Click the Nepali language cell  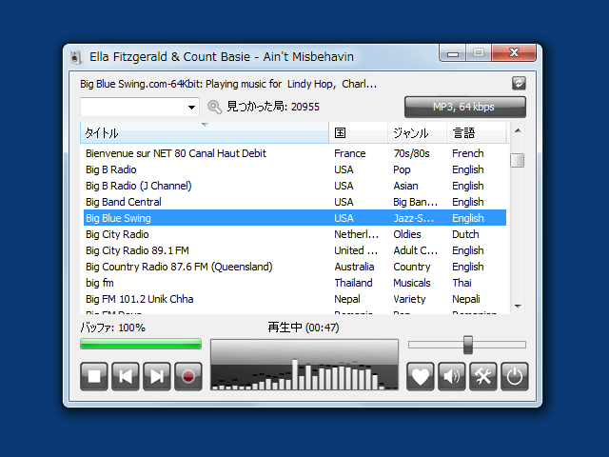(466, 299)
